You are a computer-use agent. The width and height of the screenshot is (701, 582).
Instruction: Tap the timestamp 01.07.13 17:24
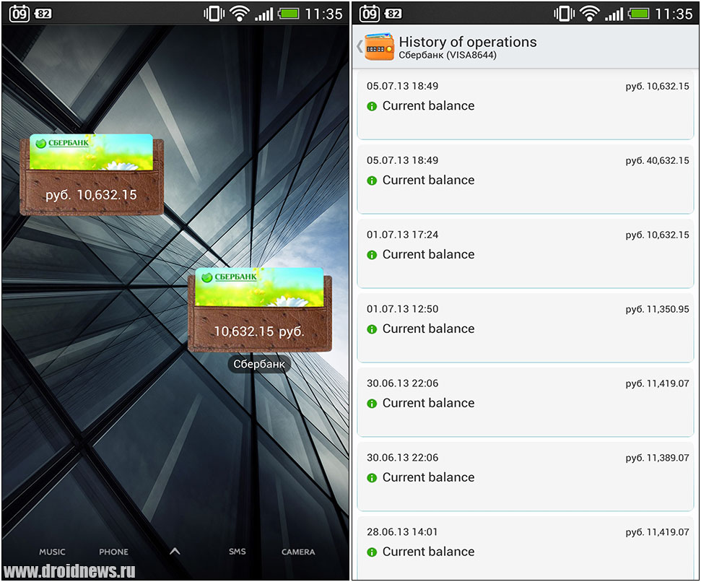coord(402,235)
